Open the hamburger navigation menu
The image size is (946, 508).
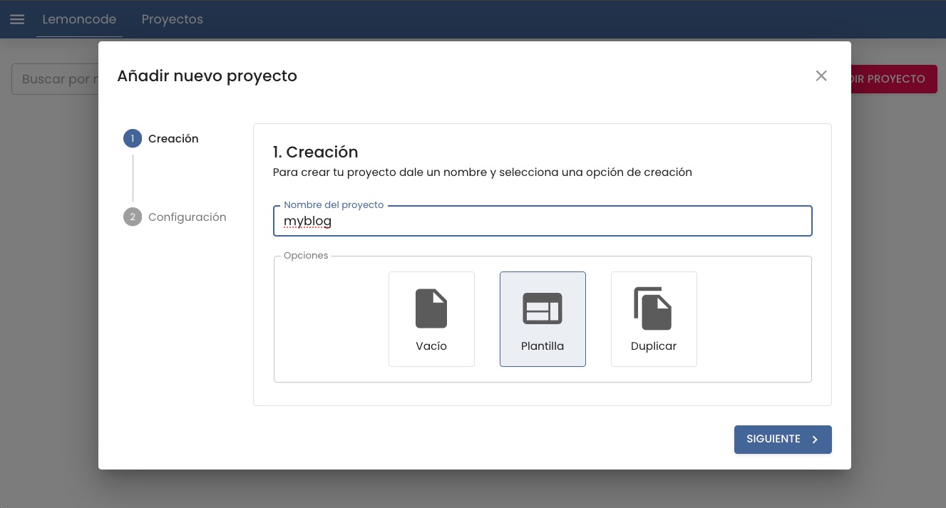click(x=17, y=19)
